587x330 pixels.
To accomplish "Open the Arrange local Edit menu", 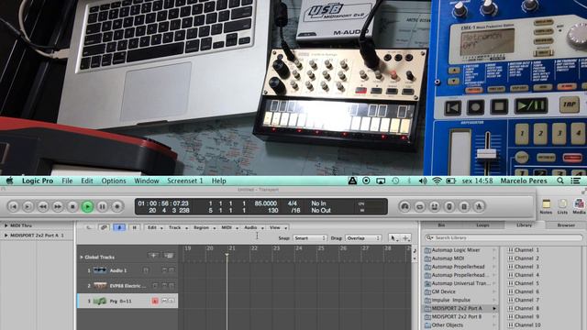I will tap(154, 227).
